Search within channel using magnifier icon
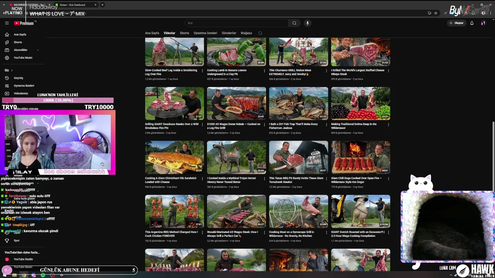The width and height of the screenshot is (495, 278). coord(260,33)
